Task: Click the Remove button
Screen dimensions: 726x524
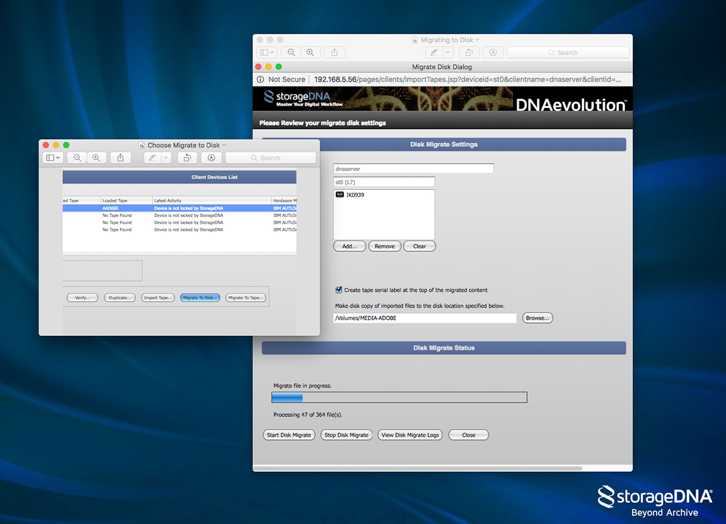Action: coord(385,246)
